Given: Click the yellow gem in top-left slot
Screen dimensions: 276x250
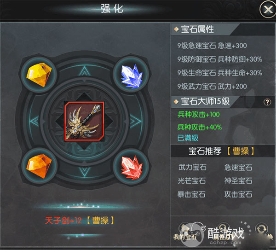Looking at the screenshot, I should click(39, 75).
